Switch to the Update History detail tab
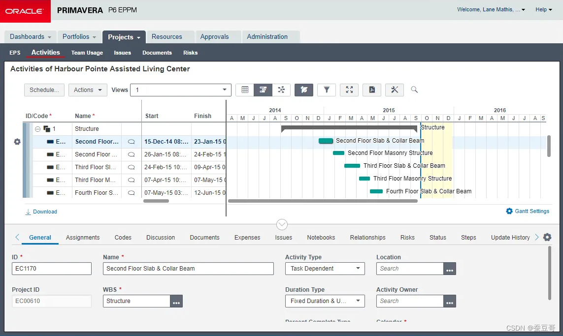Viewport: 563px width, 336px height. pos(510,238)
